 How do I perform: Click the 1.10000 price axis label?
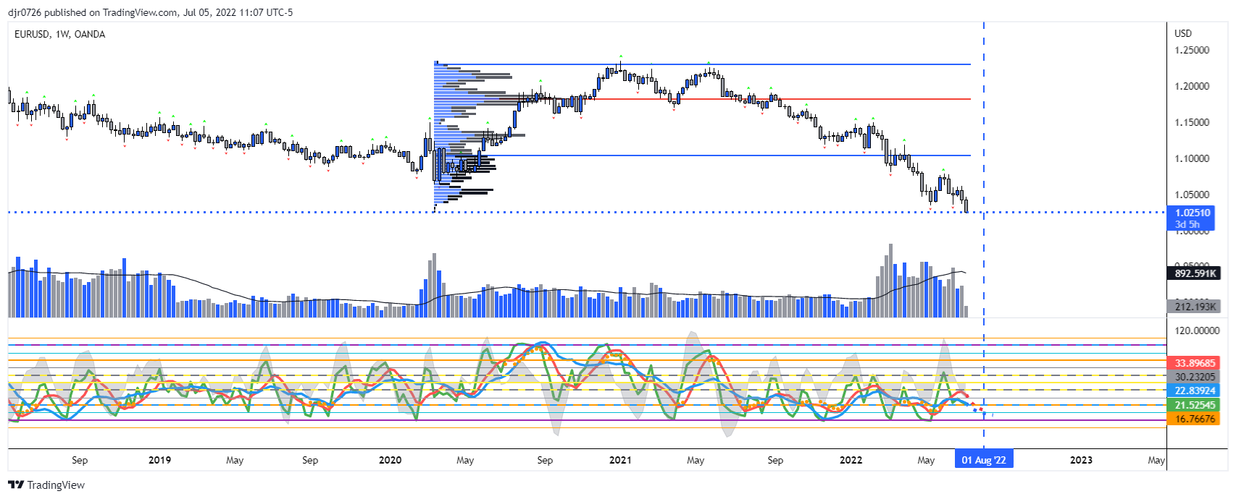[x=1192, y=158]
